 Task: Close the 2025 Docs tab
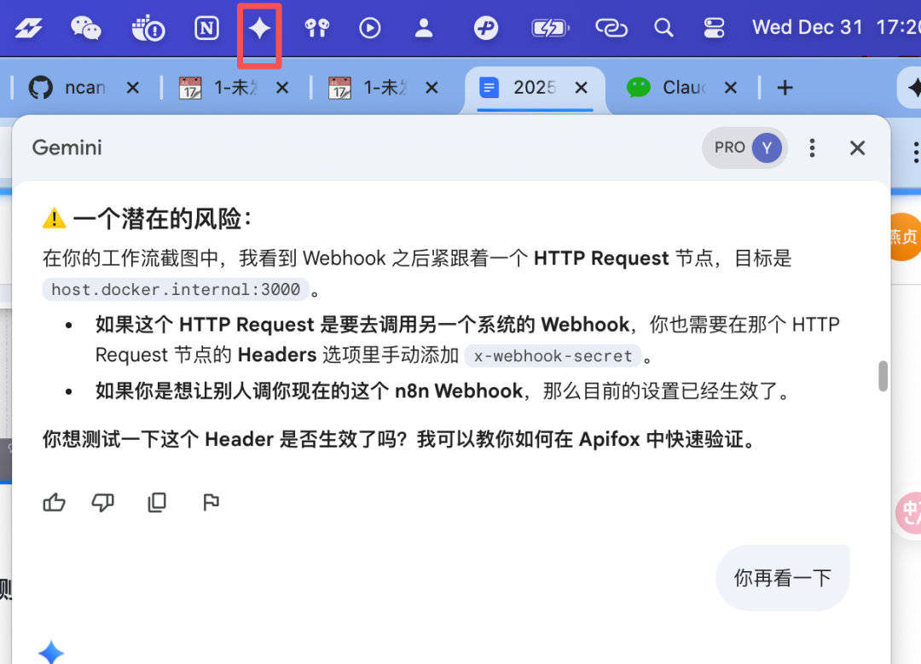581,88
